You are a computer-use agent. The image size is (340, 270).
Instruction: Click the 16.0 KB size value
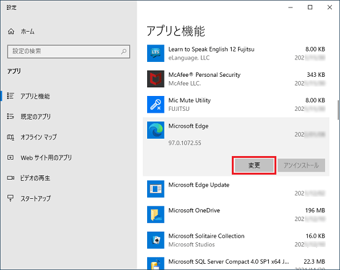tap(315, 236)
